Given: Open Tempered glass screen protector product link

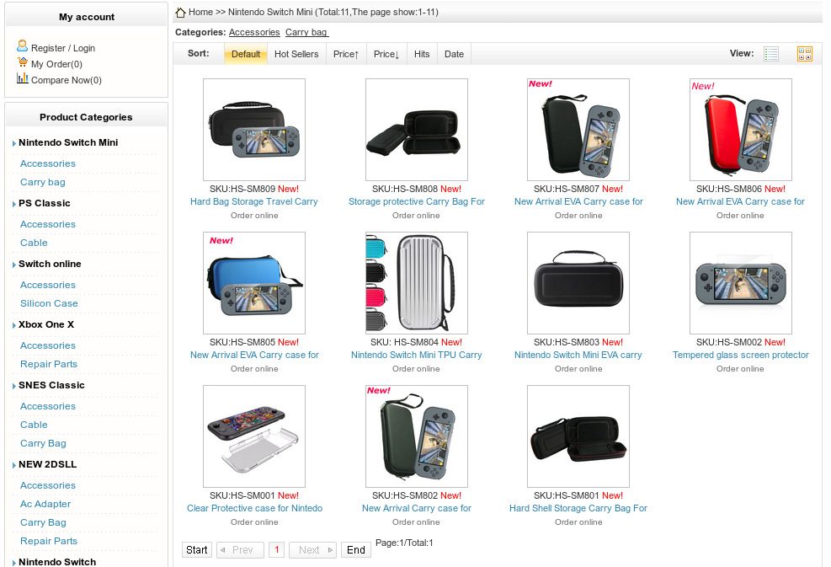Looking at the screenshot, I should pos(740,355).
